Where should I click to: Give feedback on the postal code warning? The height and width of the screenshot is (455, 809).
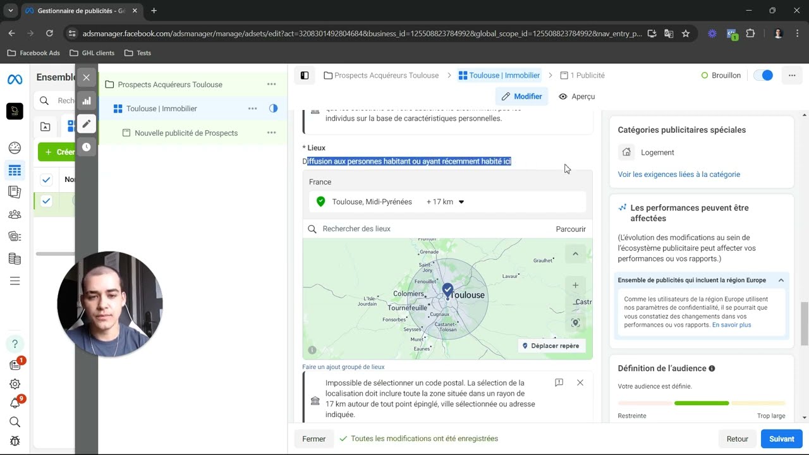[559, 382]
